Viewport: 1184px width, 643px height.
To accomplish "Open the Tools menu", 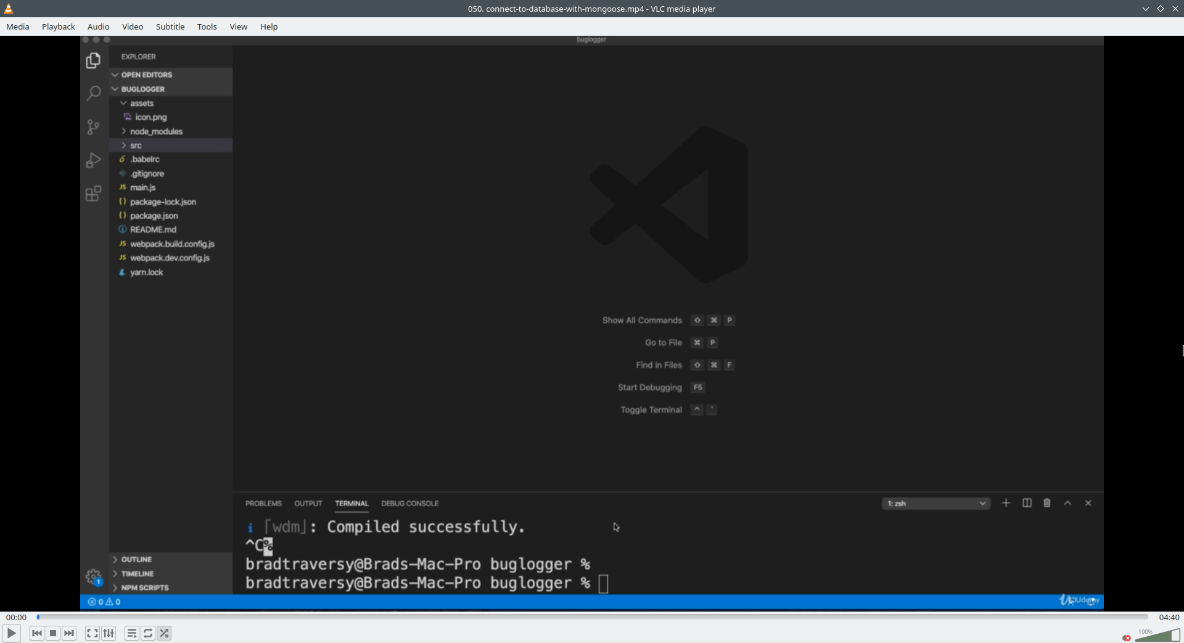I will tap(207, 27).
